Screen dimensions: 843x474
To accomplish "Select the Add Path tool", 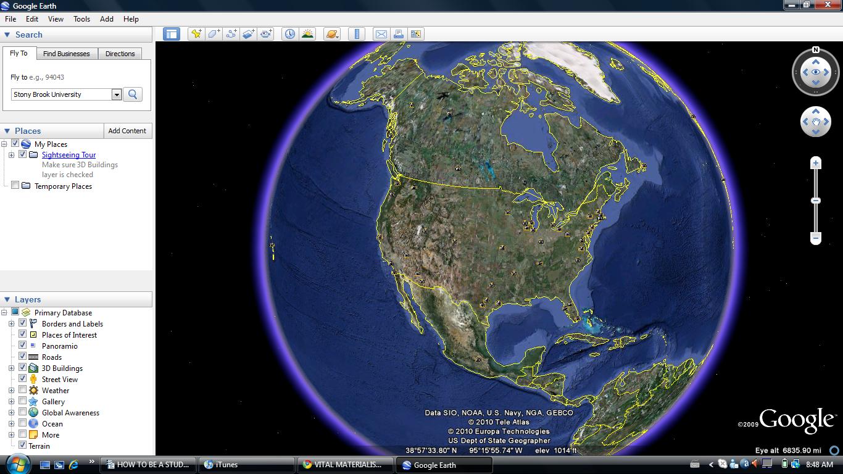I will coord(231,34).
